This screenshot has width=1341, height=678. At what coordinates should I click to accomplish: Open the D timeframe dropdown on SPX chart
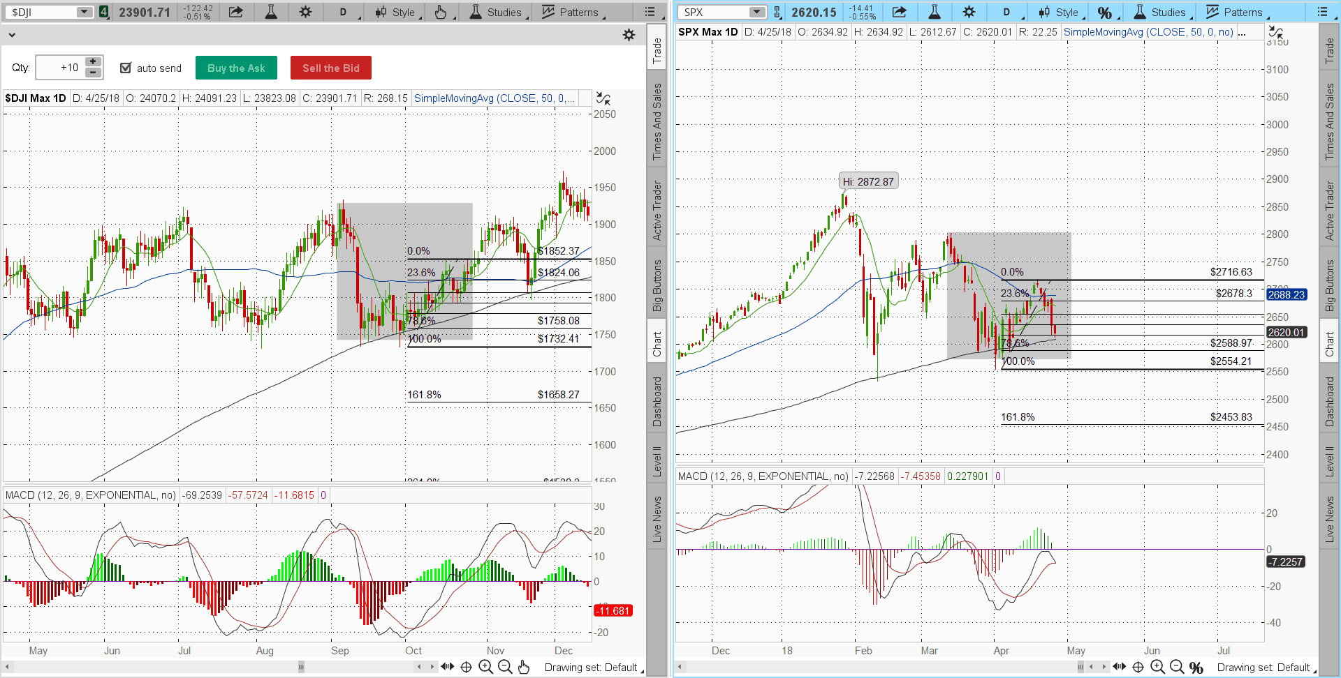(x=1006, y=12)
